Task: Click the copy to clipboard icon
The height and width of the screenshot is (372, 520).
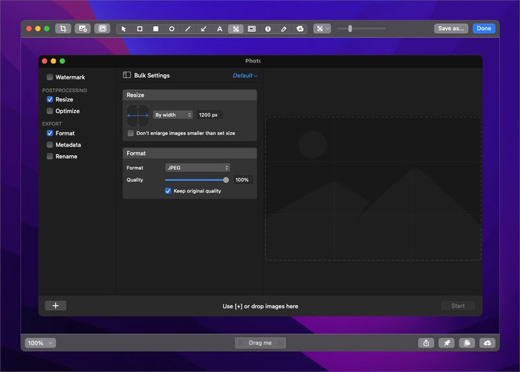Action: [x=467, y=343]
